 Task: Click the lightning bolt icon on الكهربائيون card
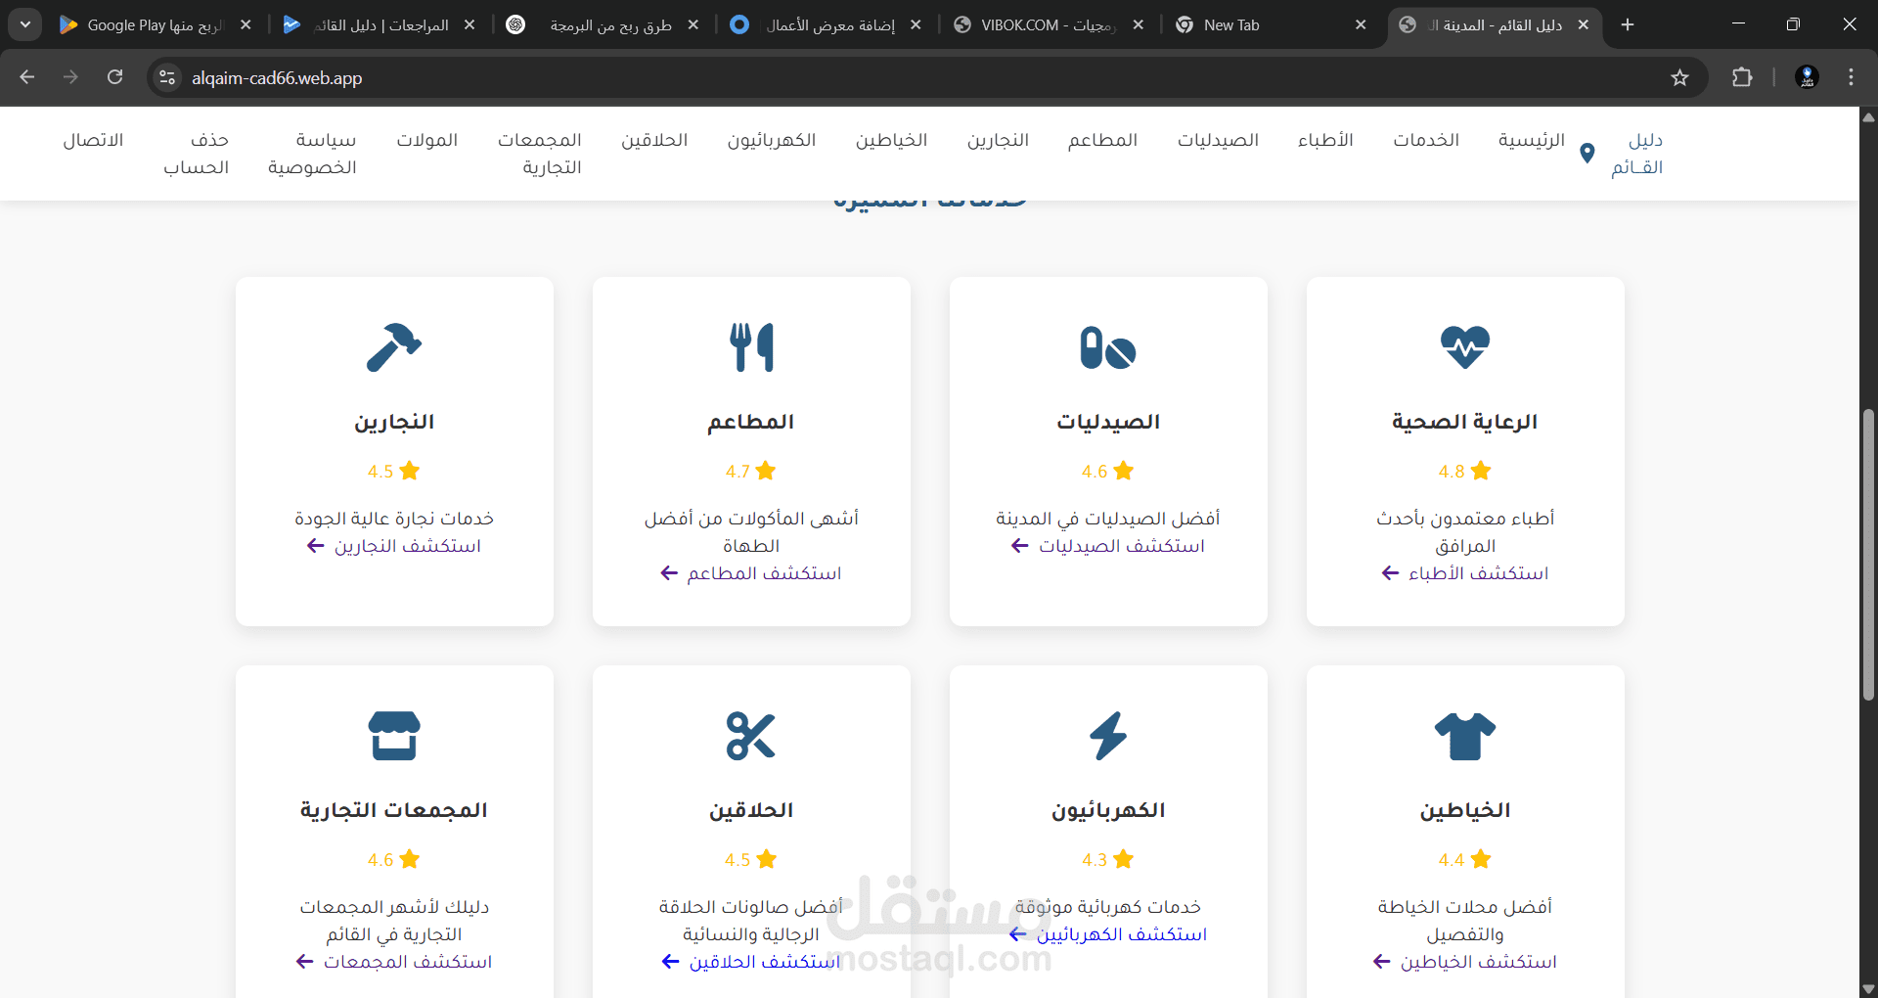[x=1108, y=736]
